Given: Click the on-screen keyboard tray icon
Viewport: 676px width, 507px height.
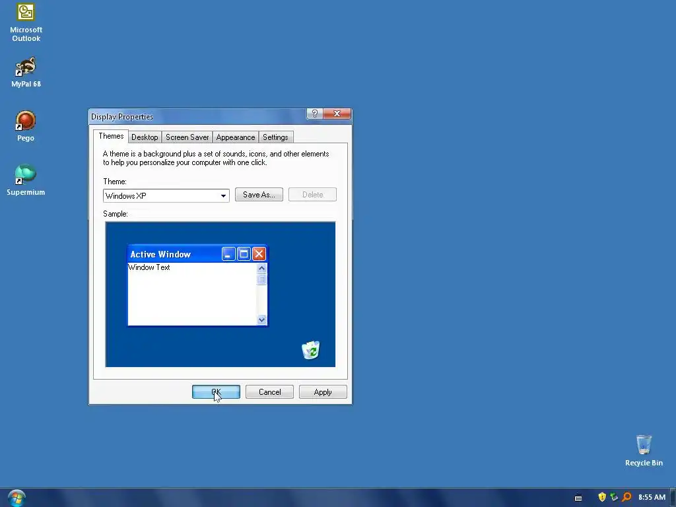Looking at the screenshot, I should [578, 498].
